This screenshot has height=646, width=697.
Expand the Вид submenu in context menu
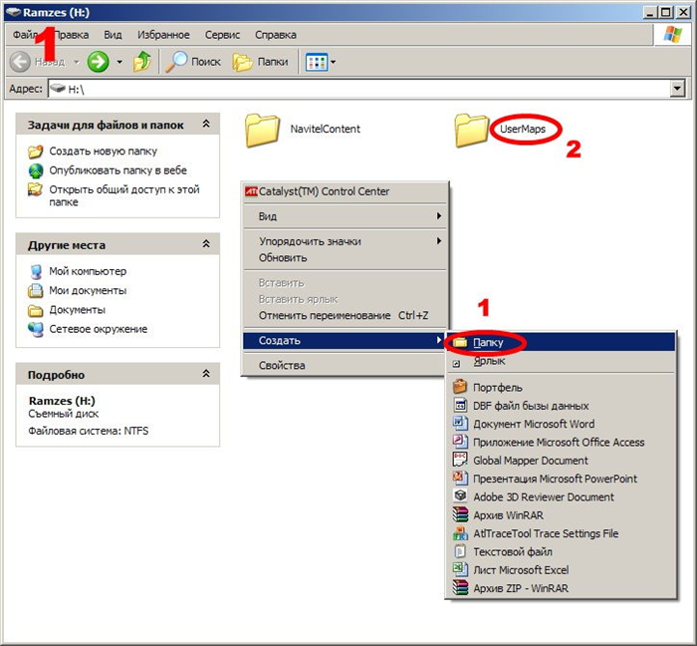(345, 216)
